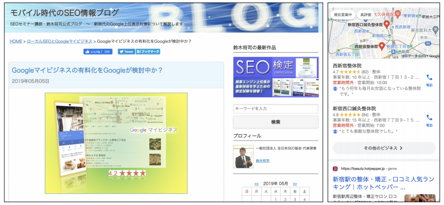Viewport: 444px width, 205px height.
Task: Open the 鈴木将司 profile link
Action: [x=262, y=161]
